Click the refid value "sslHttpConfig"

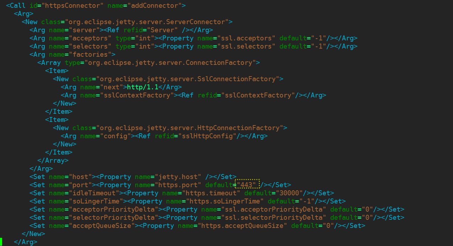[207, 136]
